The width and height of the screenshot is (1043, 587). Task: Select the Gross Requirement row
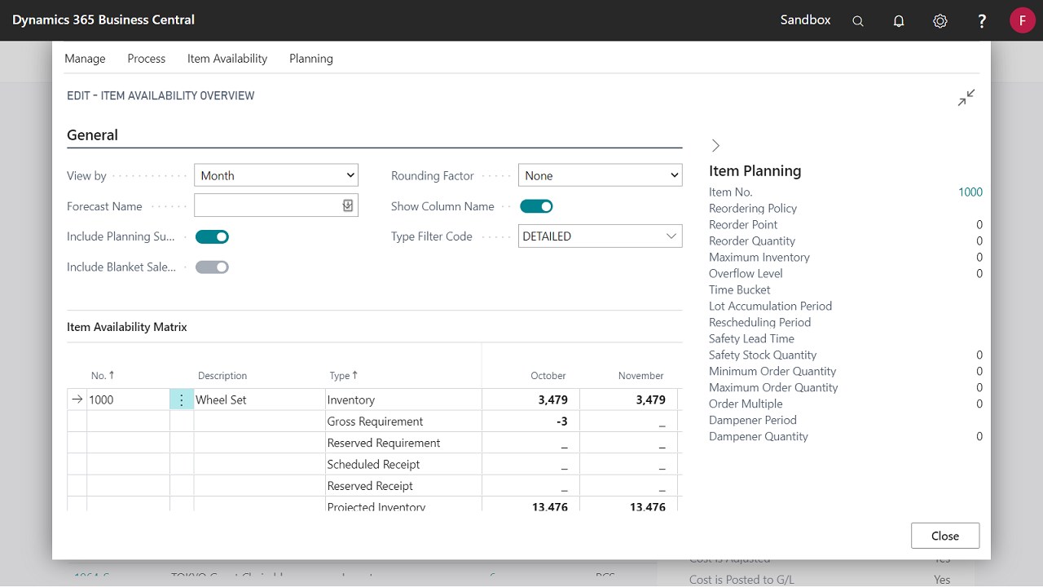(403, 421)
